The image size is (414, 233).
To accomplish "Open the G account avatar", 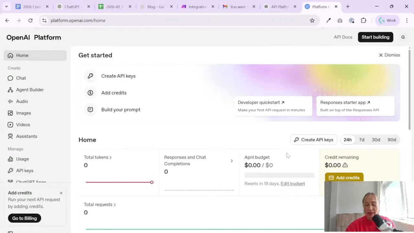I will (403, 37).
